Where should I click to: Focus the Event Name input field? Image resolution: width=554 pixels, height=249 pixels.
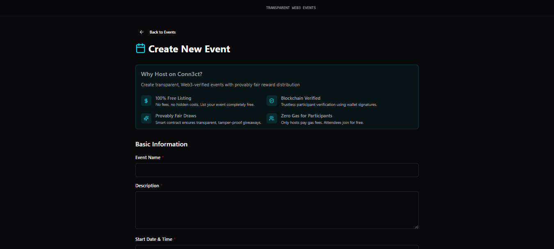click(x=277, y=170)
